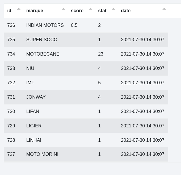
Task: Sort table by the date header text
Action: 126,11
